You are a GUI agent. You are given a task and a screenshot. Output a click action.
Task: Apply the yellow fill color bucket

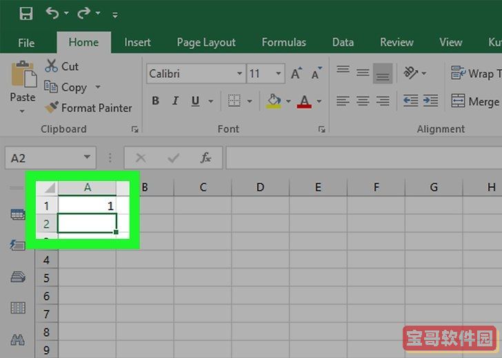tap(274, 101)
